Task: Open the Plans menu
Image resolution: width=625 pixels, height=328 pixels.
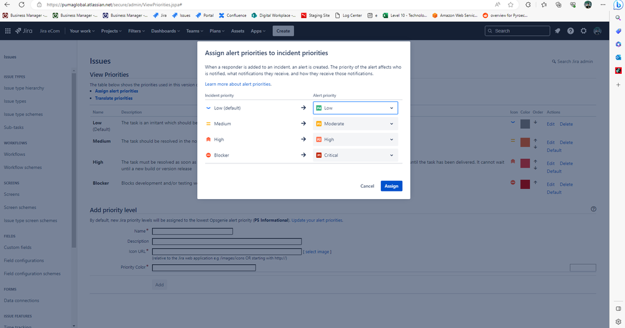Action: pos(217,31)
